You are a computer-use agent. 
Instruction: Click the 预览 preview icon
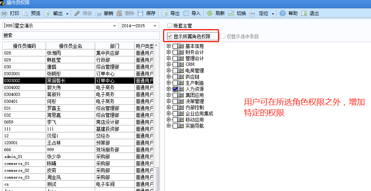pos(25,13)
